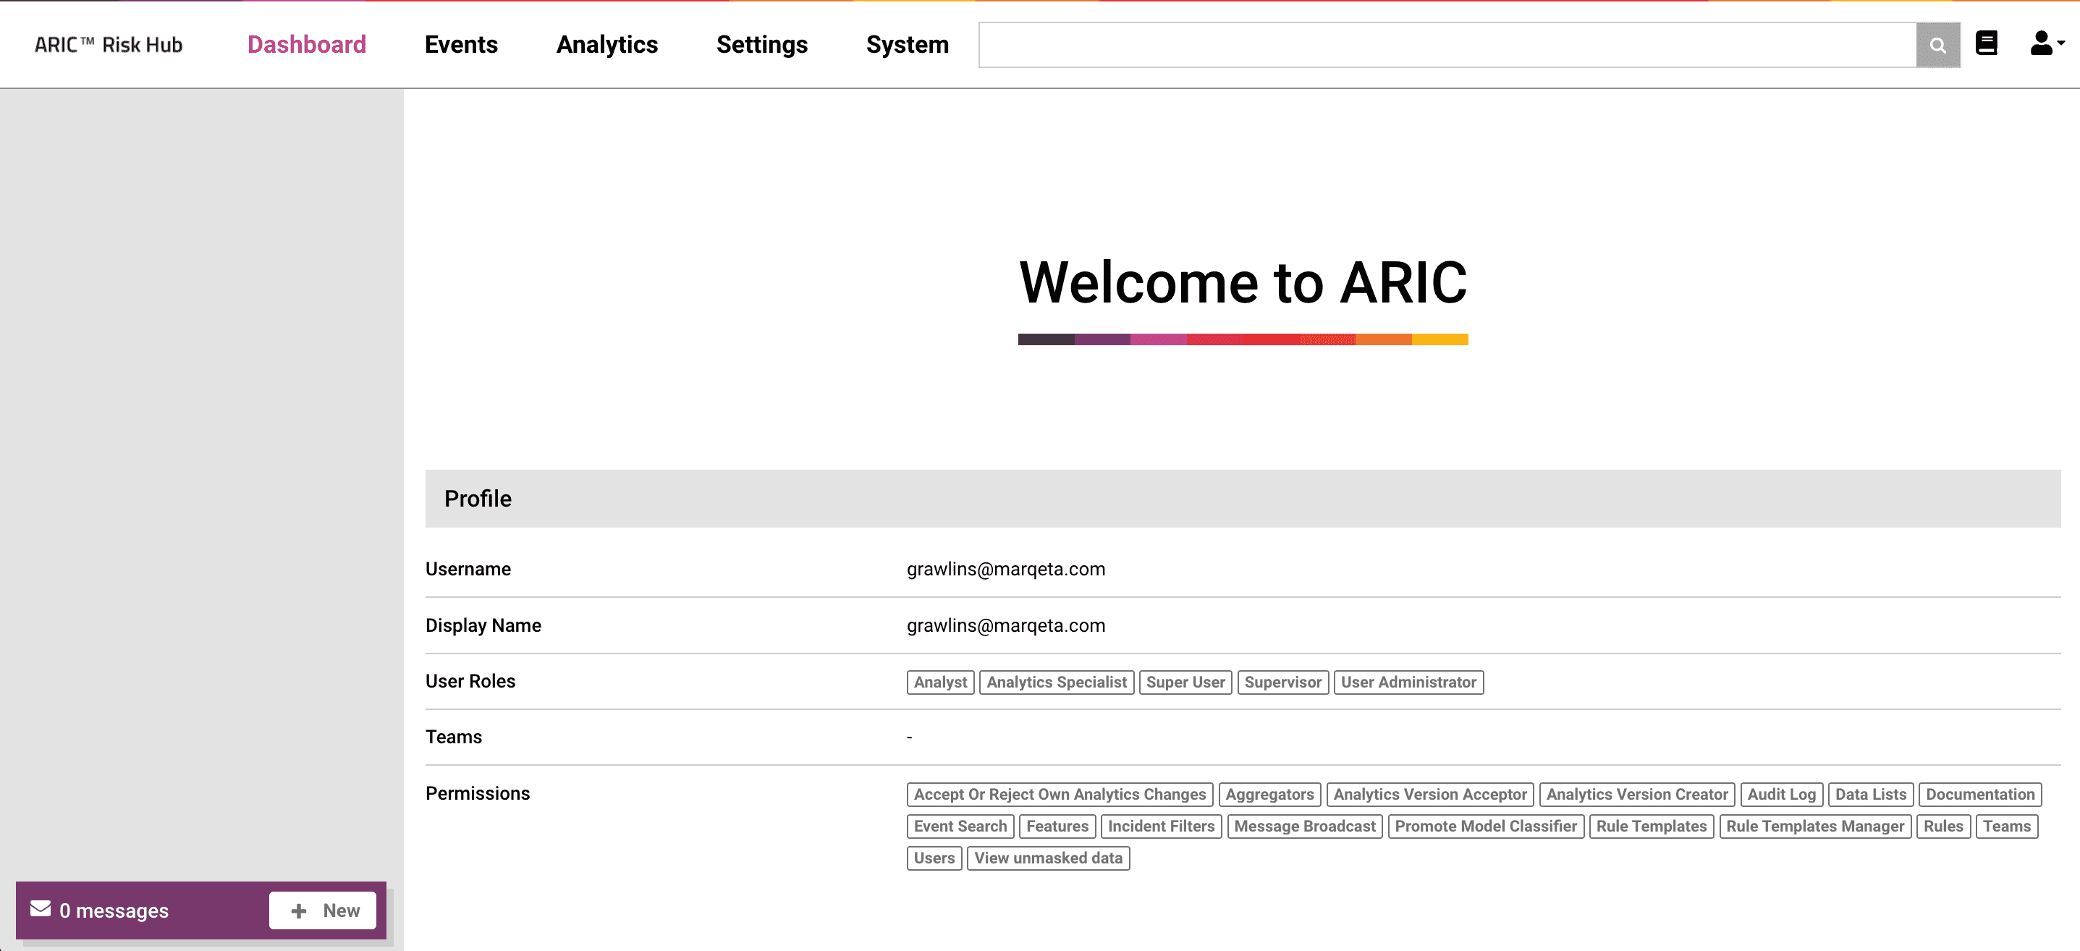The image size is (2080, 951).
Task: Click the ARIC Risk Hub logo
Action: pyautogui.click(x=109, y=44)
